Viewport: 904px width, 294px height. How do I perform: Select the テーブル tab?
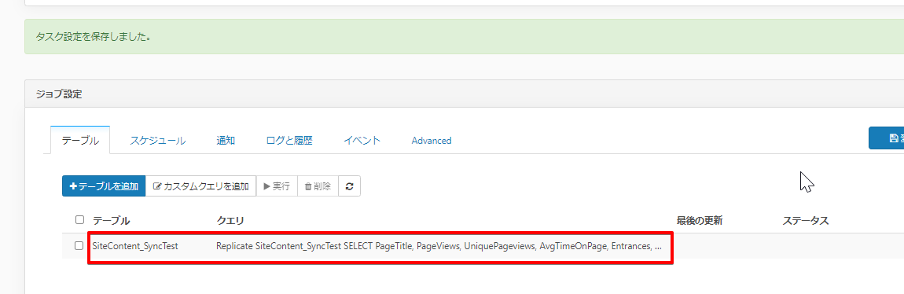(80, 140)
